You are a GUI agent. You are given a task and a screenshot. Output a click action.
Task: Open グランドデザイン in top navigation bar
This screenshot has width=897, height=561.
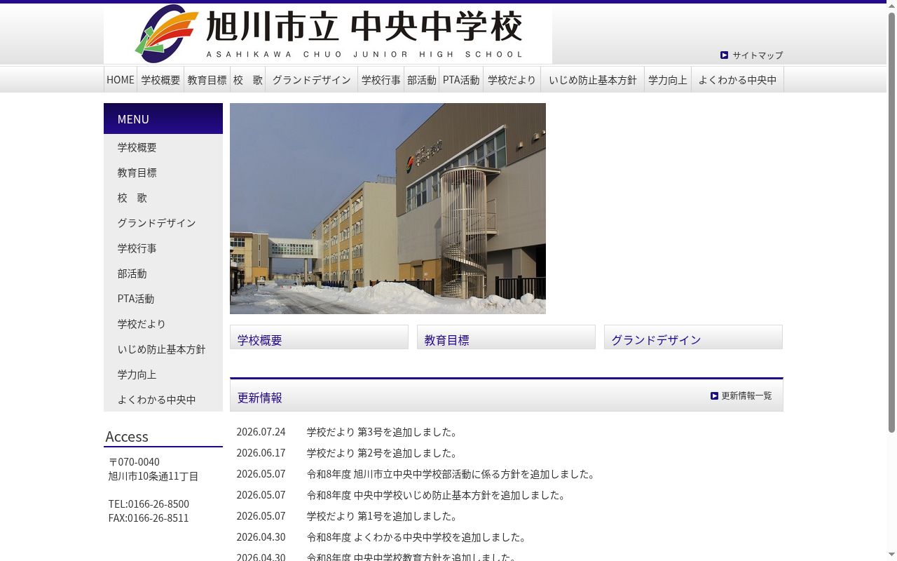[311, 80]
